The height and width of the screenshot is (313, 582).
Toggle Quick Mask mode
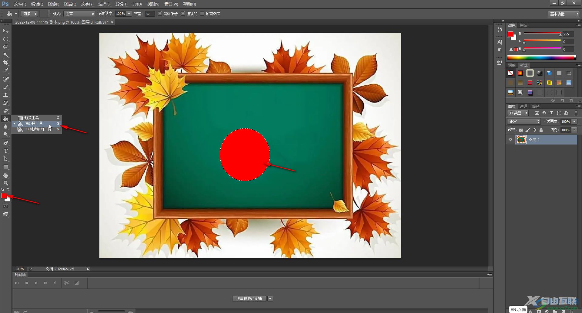point(6,206)
